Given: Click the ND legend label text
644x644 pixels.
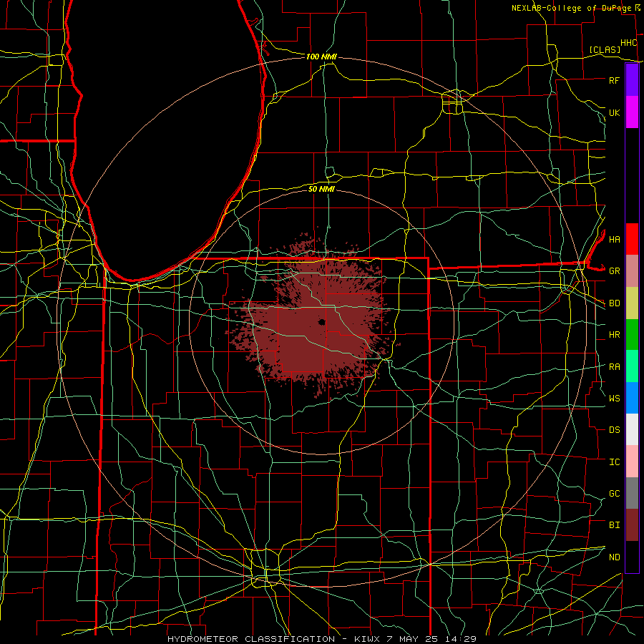Looking at the screenshot, I should pyautogui.click(x=615, y=557).
